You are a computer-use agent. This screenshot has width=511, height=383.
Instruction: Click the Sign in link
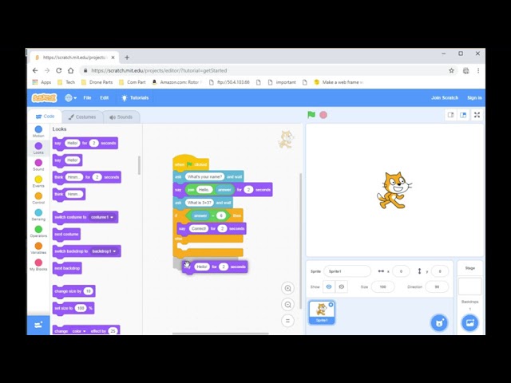(x=474, y=97)
